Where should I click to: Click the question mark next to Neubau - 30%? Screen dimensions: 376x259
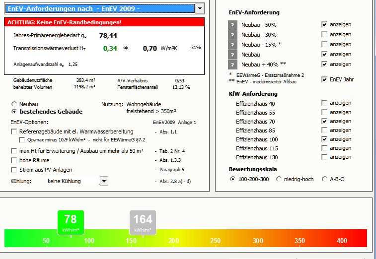(x=232, y=35)
